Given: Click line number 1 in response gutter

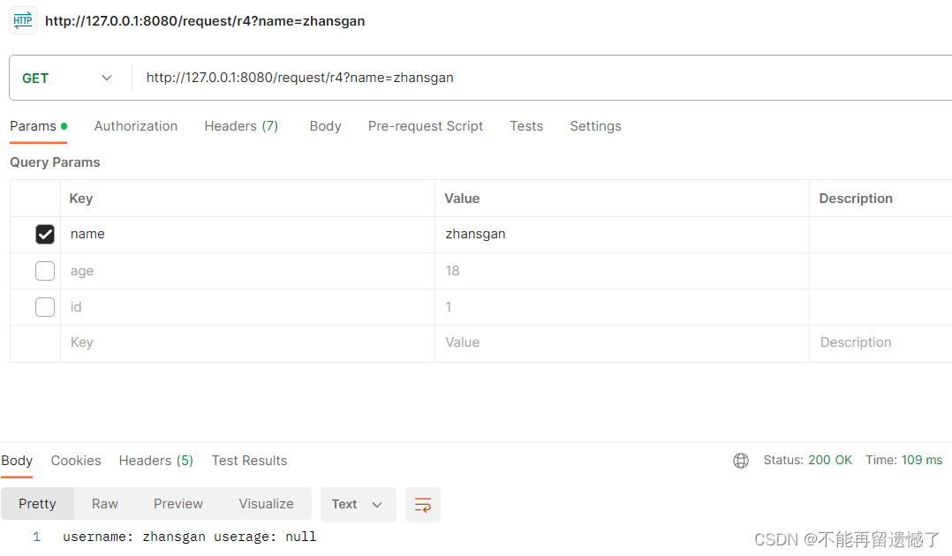Looking at the screenshot, I should [x=36, y=537].
